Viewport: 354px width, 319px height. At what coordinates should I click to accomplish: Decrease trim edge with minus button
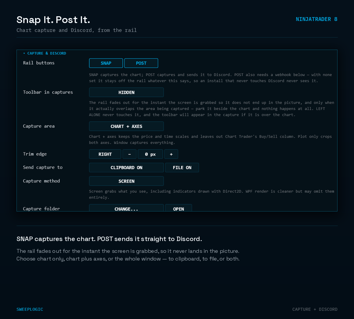point(130,154)
